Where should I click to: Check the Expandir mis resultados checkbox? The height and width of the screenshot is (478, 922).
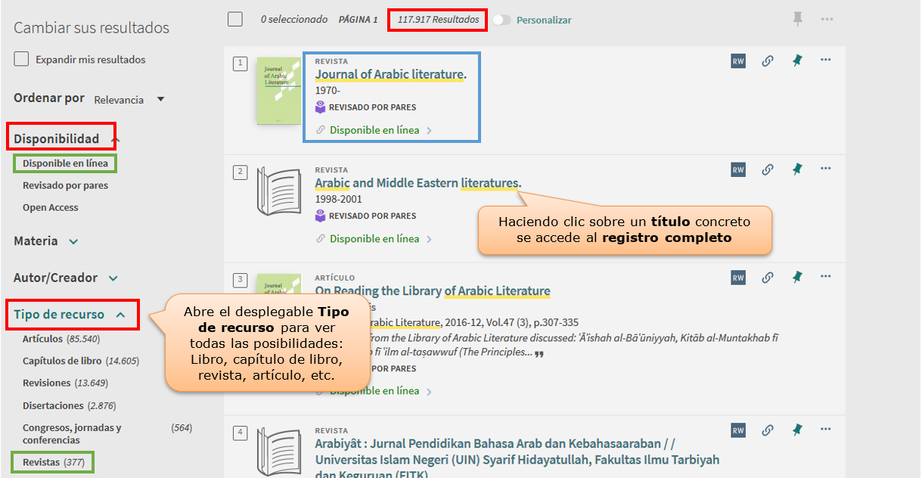pos(22,59)
